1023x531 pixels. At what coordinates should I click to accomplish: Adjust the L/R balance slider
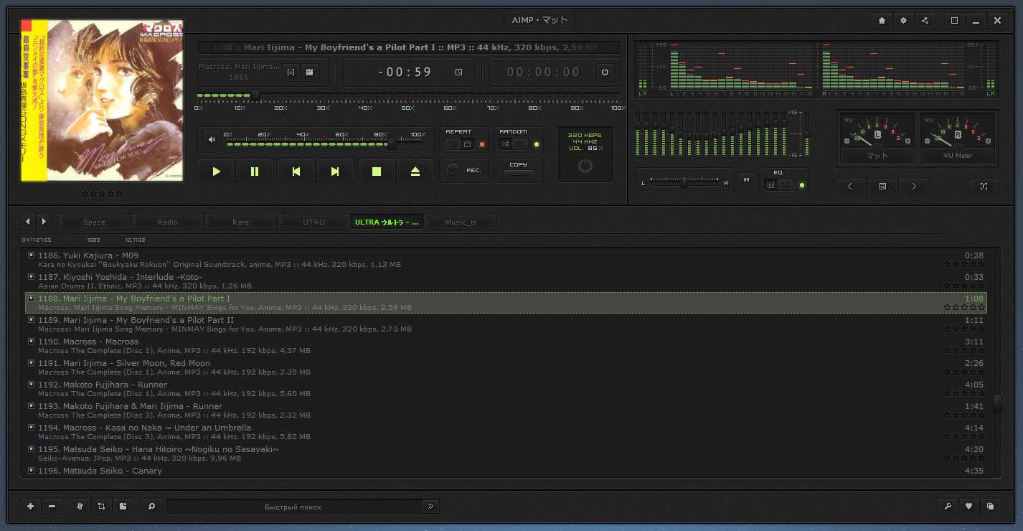[686, 183]
